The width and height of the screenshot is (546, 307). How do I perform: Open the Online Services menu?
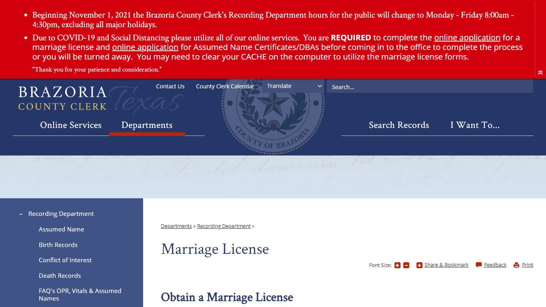[x=71, y=125]
